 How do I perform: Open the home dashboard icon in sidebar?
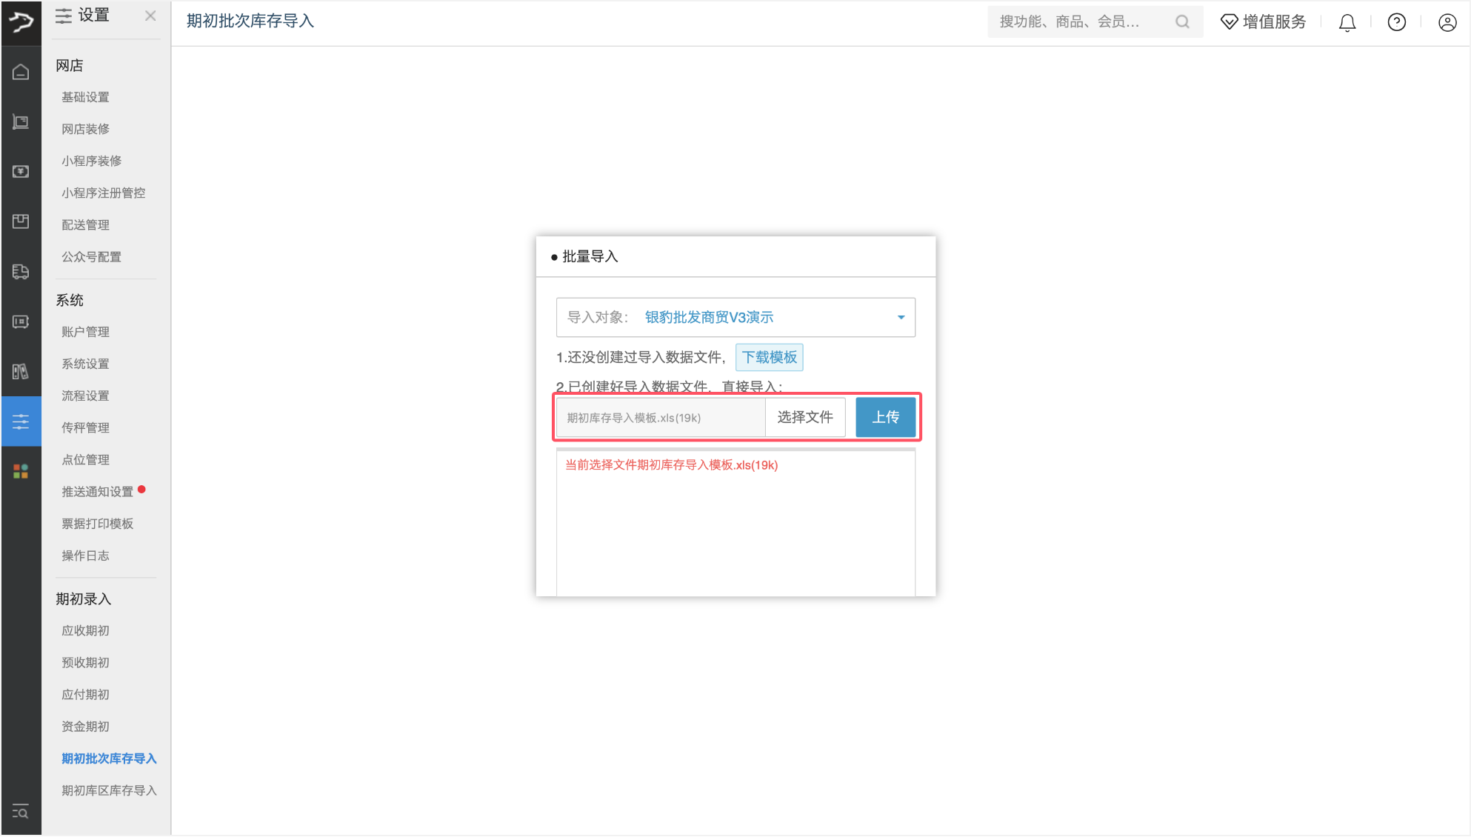pos(20,72)
